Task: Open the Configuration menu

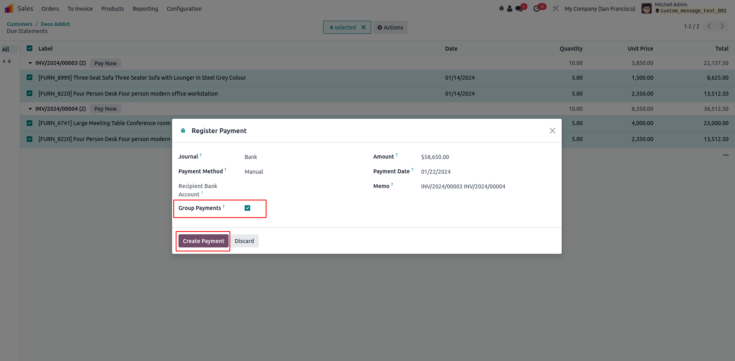Action: tap(184, 9)
